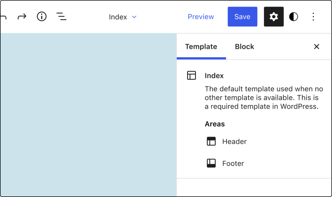This screenshot has height=197, width=332.
Task: Select the Footer area label
Action: coord(233,163)
